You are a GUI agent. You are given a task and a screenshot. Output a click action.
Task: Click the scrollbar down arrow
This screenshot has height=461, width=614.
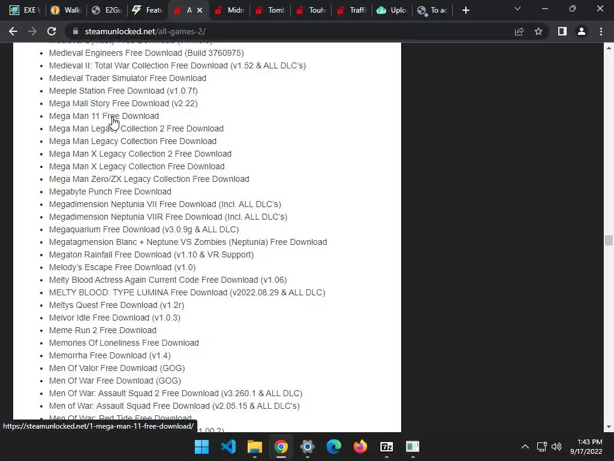(609, 427)
